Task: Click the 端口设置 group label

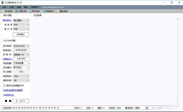Action: coord(7,15)
